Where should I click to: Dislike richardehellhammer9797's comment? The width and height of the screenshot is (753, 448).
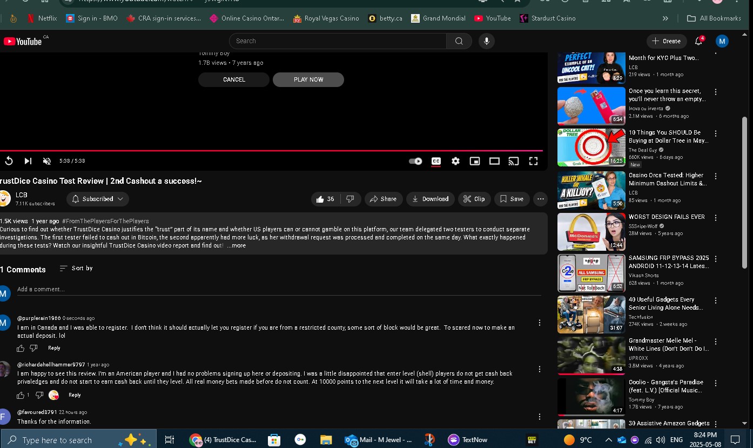[x=39, y=395]
